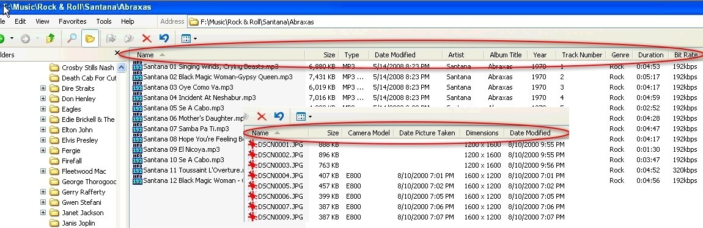
Task: Toggle the Folders pane button
Action: (x=90, y=39)
